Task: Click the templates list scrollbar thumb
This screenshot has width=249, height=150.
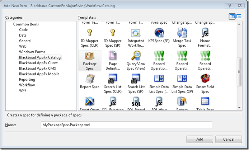Action: [x=239, y=72]
